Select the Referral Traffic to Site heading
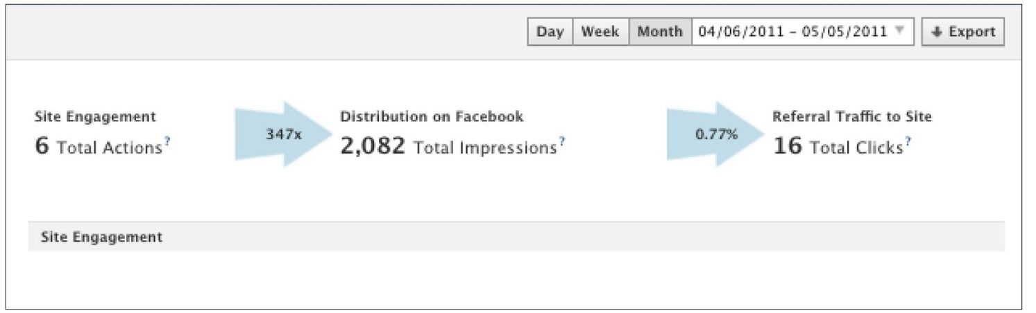 tap(851, 117)
